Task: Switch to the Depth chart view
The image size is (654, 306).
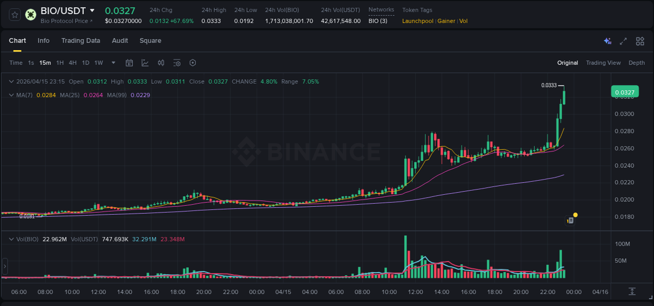Action: point(636,63)
